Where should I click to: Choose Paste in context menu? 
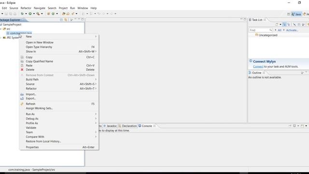[59, 66]
